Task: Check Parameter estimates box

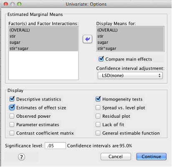Action: point(12,124)
